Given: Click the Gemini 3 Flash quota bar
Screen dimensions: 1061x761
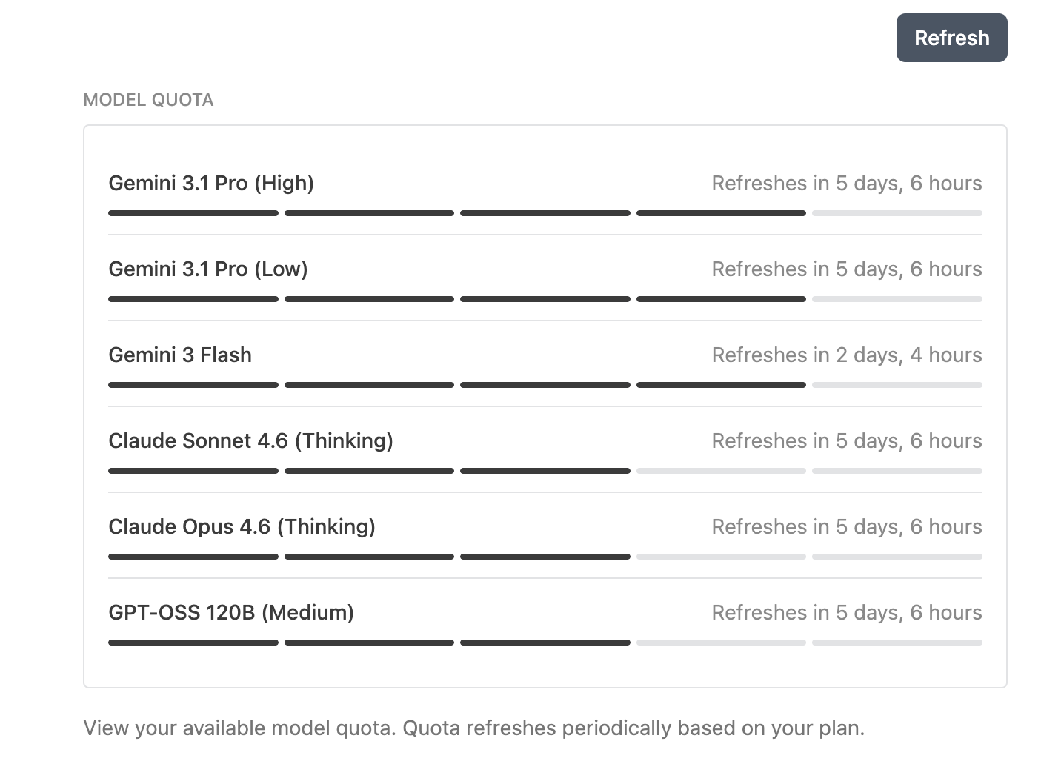Looking at the screenshot, I should [x=545, y=385].
